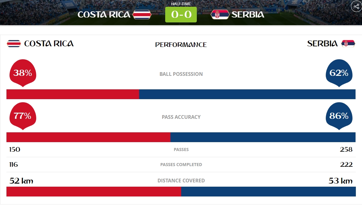
Task: Click the PASSES COMPLETED row label
Action: click(181, 165)
